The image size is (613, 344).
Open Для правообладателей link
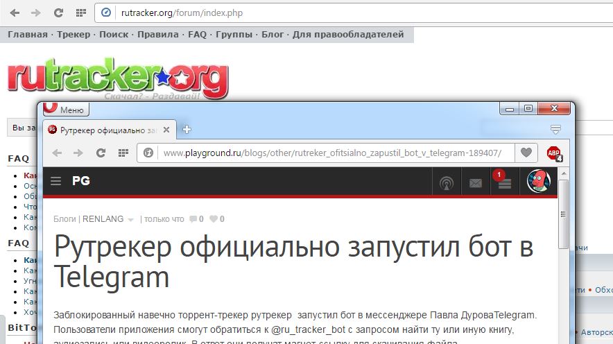[348, 35]
